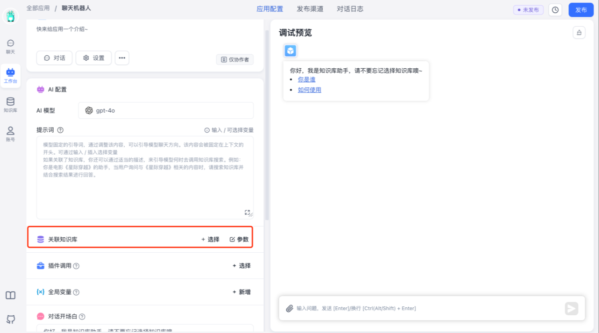
Task: Click the bot avatar cube icon in preview
Action: coord(290,51)
